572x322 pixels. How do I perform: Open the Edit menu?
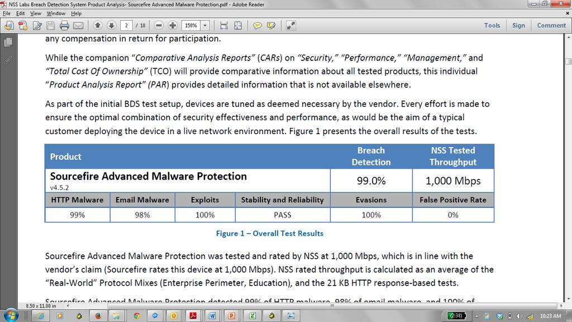coord(21,13)
